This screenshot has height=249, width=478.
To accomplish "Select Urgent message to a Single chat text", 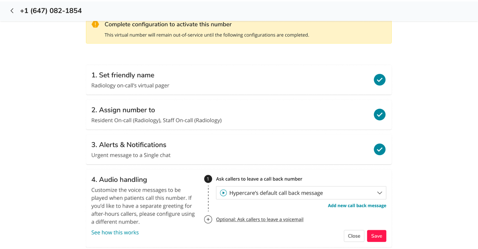I will click(131, 155).
